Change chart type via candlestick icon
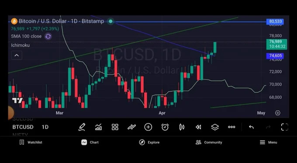 182,127
